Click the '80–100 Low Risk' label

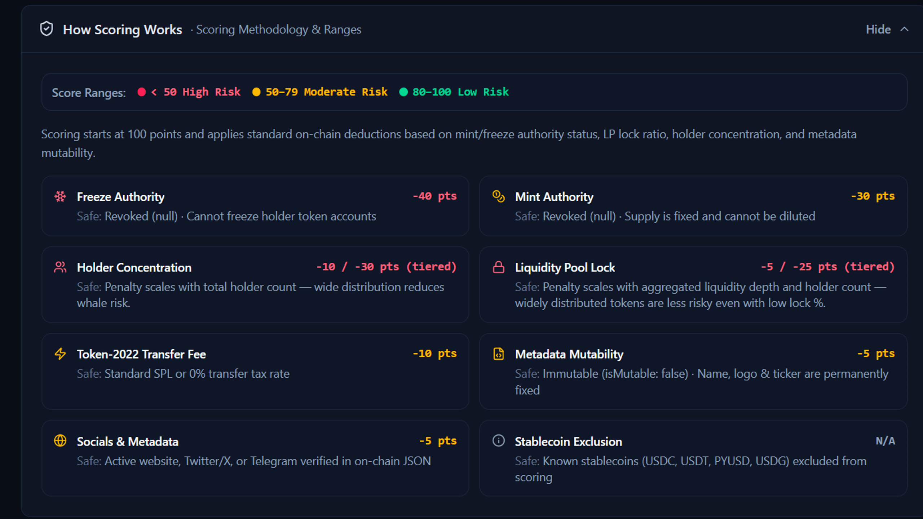point(460,92)
